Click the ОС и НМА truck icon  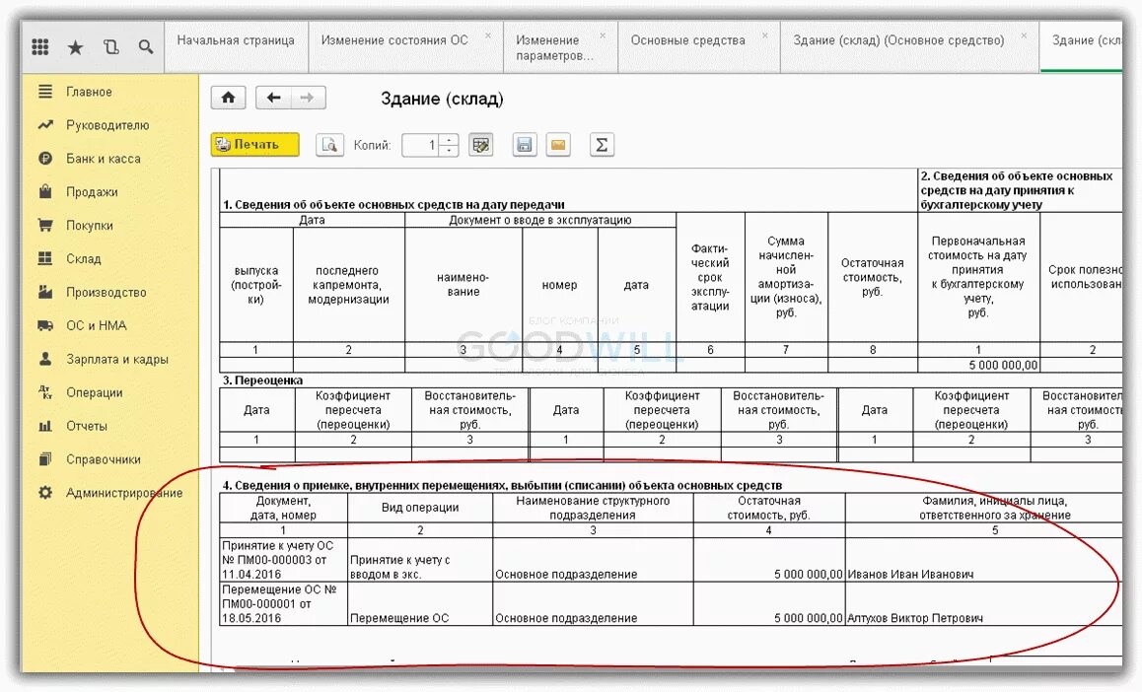45,326
